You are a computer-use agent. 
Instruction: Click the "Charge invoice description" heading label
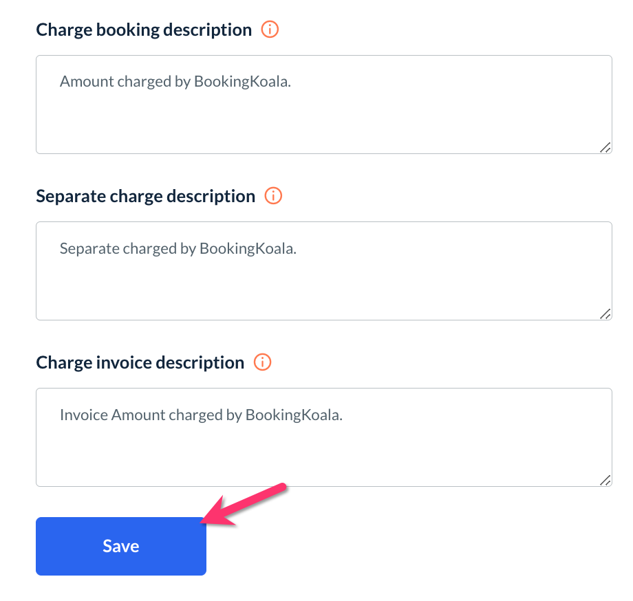click(140, 362)
